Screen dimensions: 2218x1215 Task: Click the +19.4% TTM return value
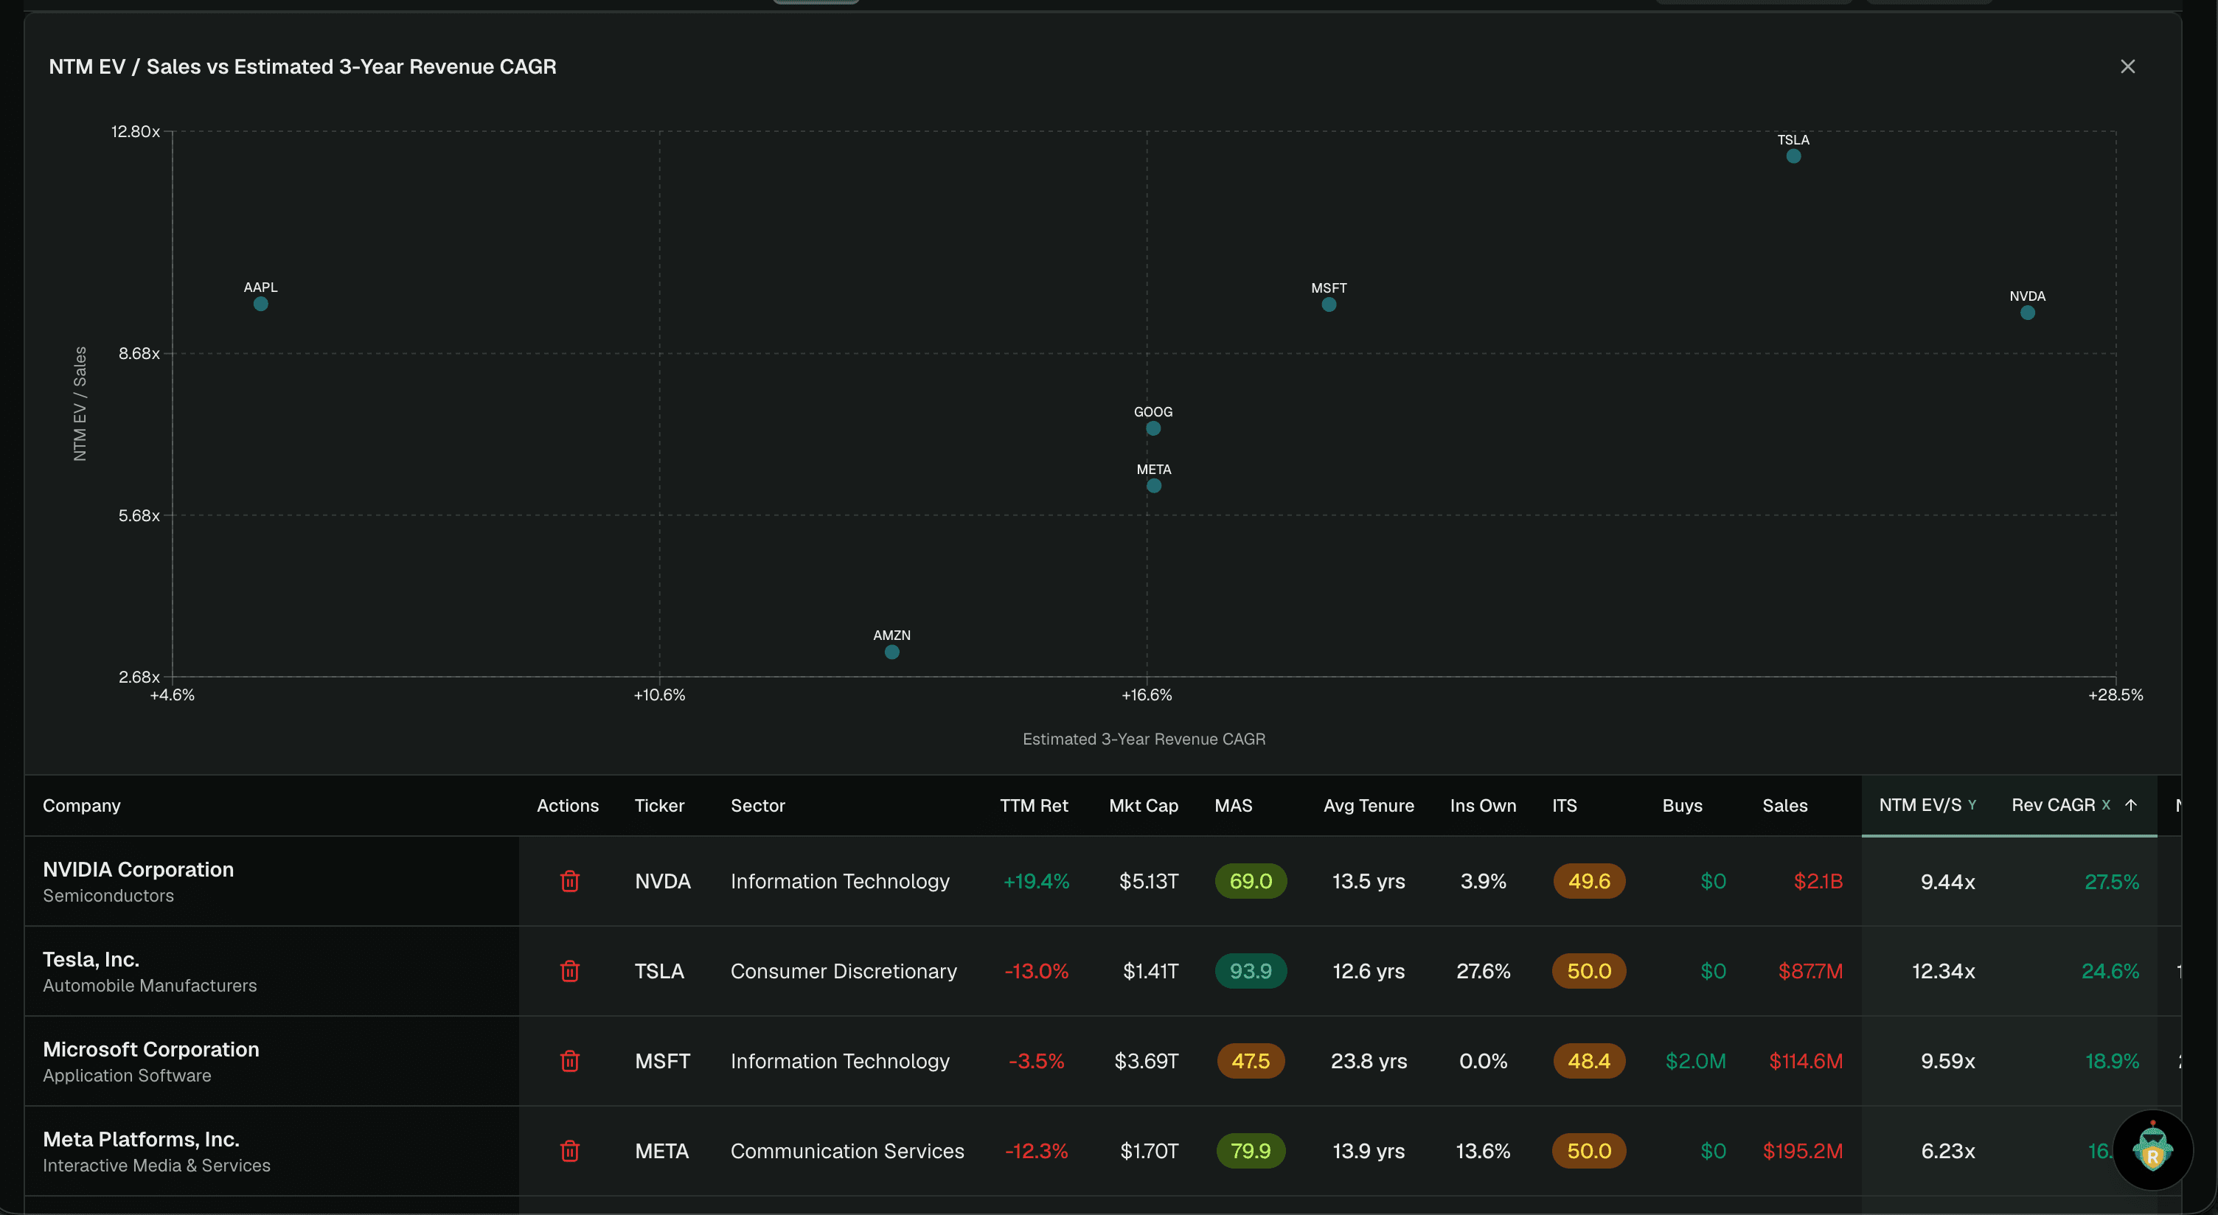(x=1036, y=881)
